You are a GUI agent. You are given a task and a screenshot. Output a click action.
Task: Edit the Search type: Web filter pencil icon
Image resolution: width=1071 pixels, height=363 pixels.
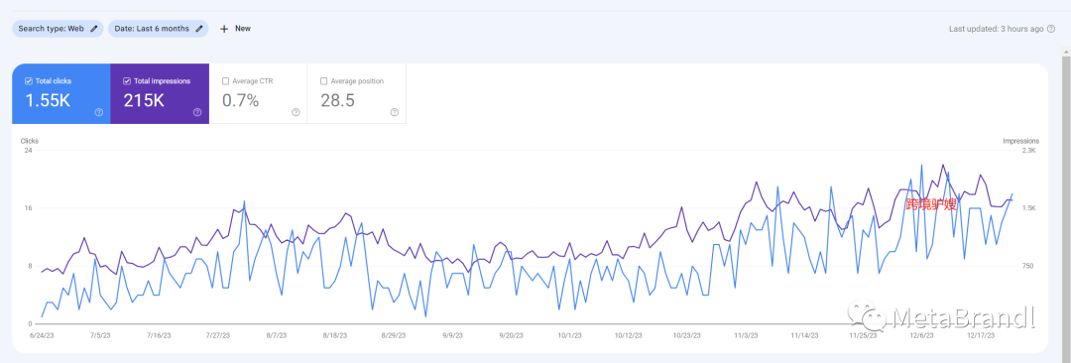click(x=94, y=29)
